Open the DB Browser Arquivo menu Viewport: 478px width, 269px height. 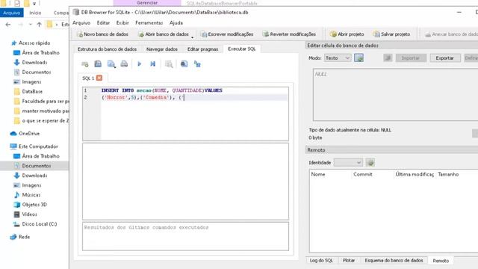(81, 23)
